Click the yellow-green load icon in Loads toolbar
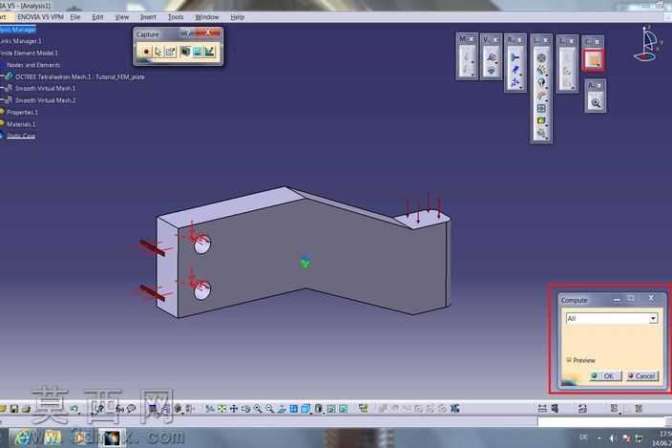The width and height of the screenshot is (672, 448). (541, 121)
